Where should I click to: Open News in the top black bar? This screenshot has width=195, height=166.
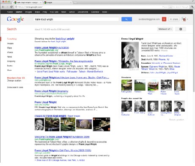click(x=63, y=12)
